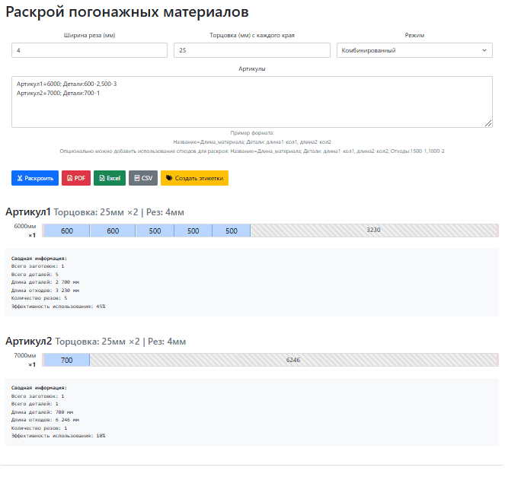Open the Режим dropdown Комбинированный
The width and height of the screenshot is (505, 480).
[x=414, y=50]
